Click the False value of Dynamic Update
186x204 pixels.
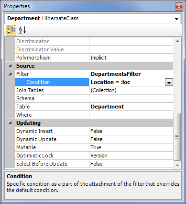coord(97,139)
